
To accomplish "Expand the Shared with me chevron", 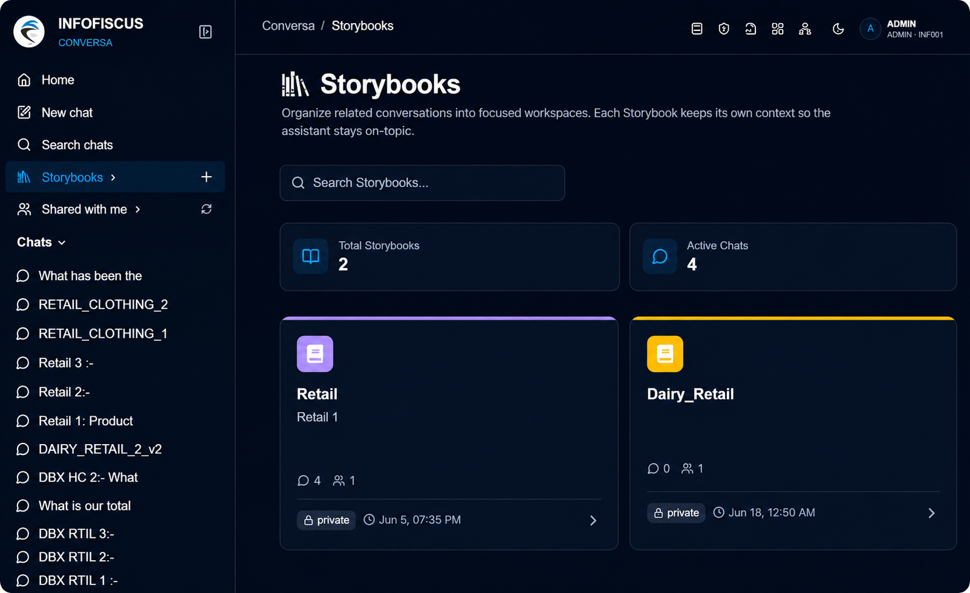I will [138, 209].
